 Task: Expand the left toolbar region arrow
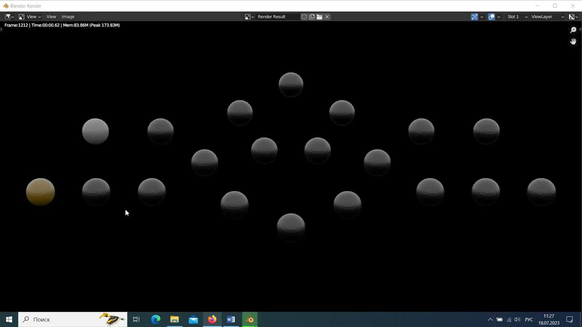point(1,30)
